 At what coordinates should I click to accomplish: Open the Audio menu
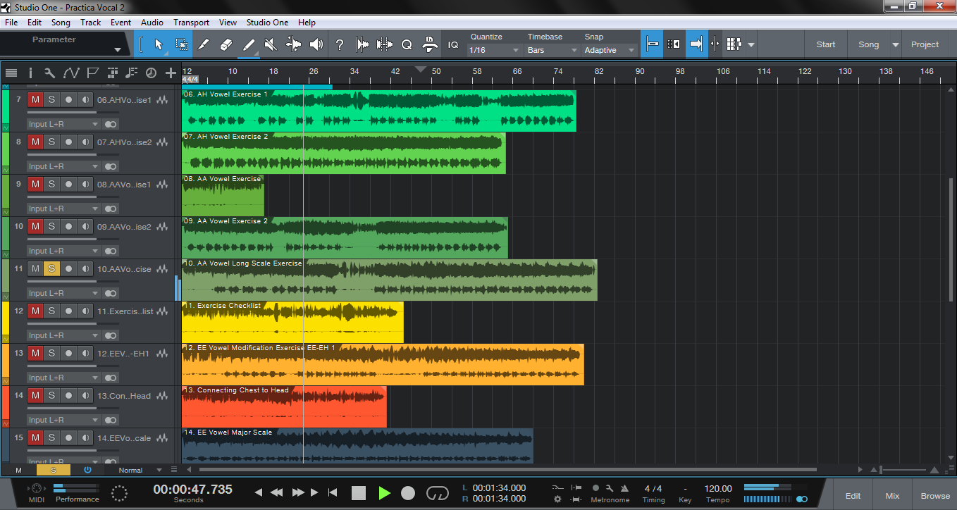[x=152, y=23]
